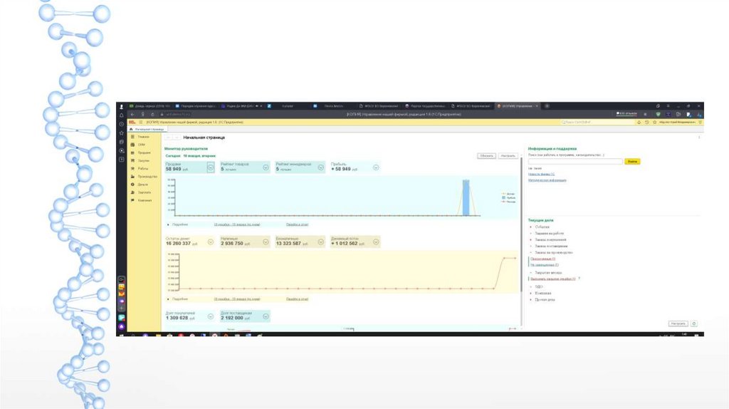Open the Производство section in sidebar
This screenshot has height=409, width=729.
(147, 176)
